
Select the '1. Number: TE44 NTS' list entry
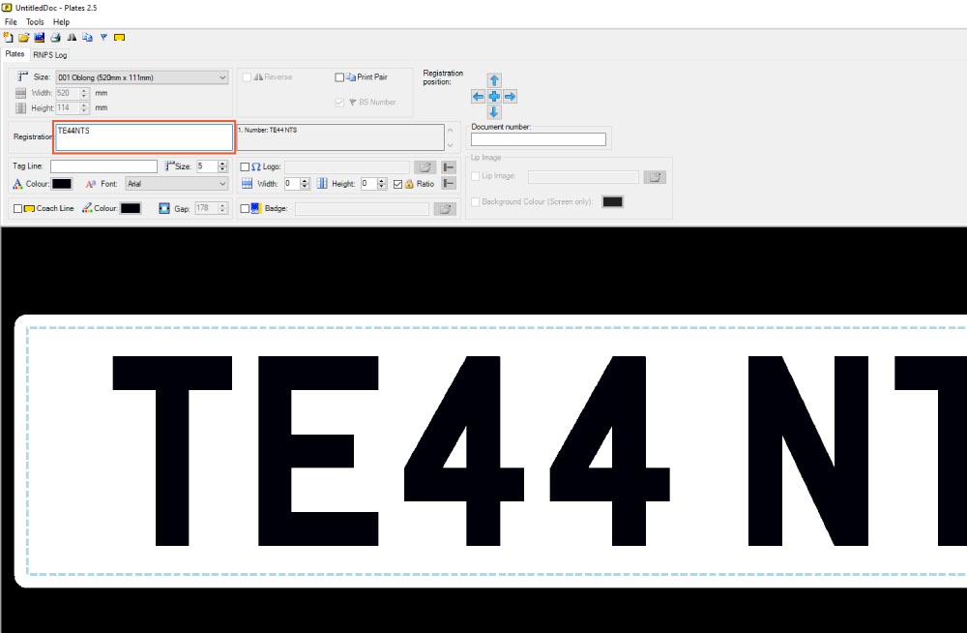click(x=268, y=131)
